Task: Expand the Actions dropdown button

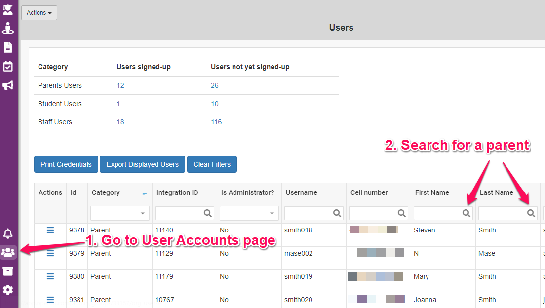Action: [39, 13]
